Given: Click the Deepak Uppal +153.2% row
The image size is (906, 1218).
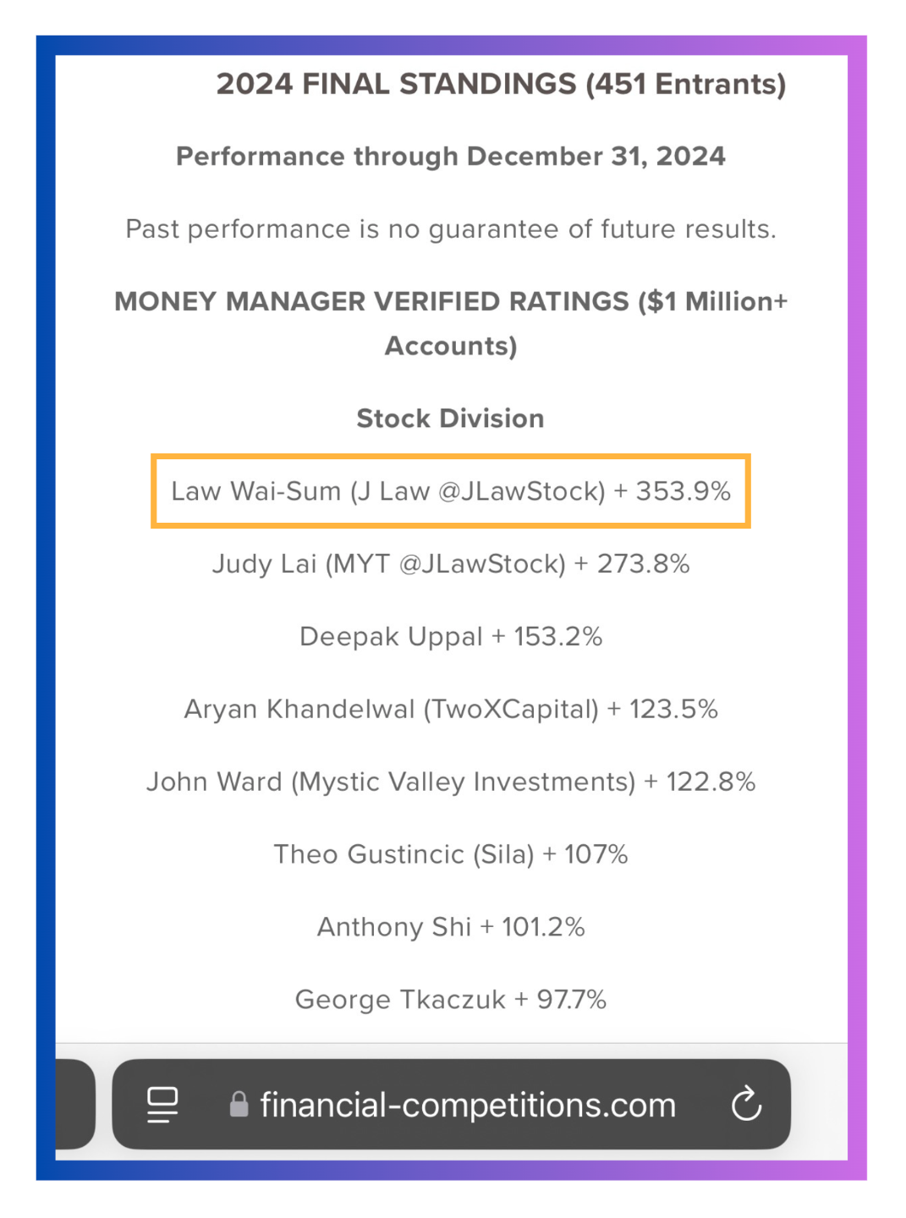Looking at the screenshot, I should (450, 637).
